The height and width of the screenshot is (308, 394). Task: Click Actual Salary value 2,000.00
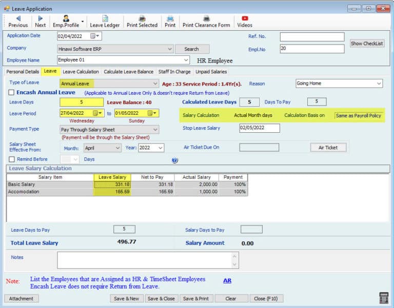click(x=196, y=184)
